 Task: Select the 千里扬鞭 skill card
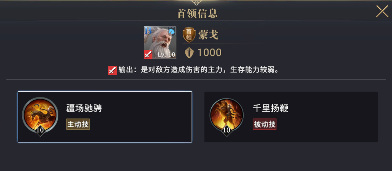(x=291, y=117)
